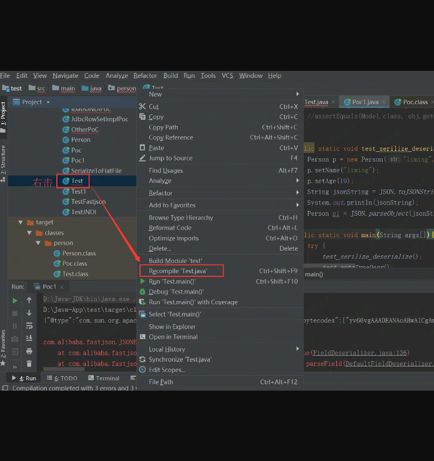
Task: Open the 6: TODO tool window button
Action: 63,378
